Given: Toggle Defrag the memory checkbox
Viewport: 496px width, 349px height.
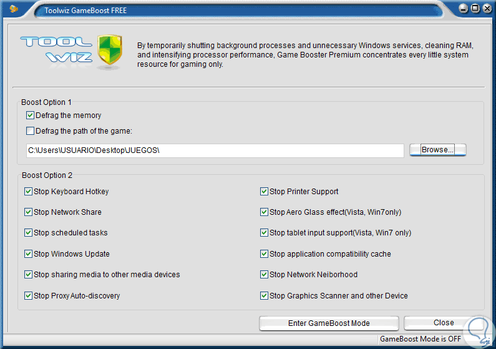Looking at the screenshot, I should tap(31, 115).
